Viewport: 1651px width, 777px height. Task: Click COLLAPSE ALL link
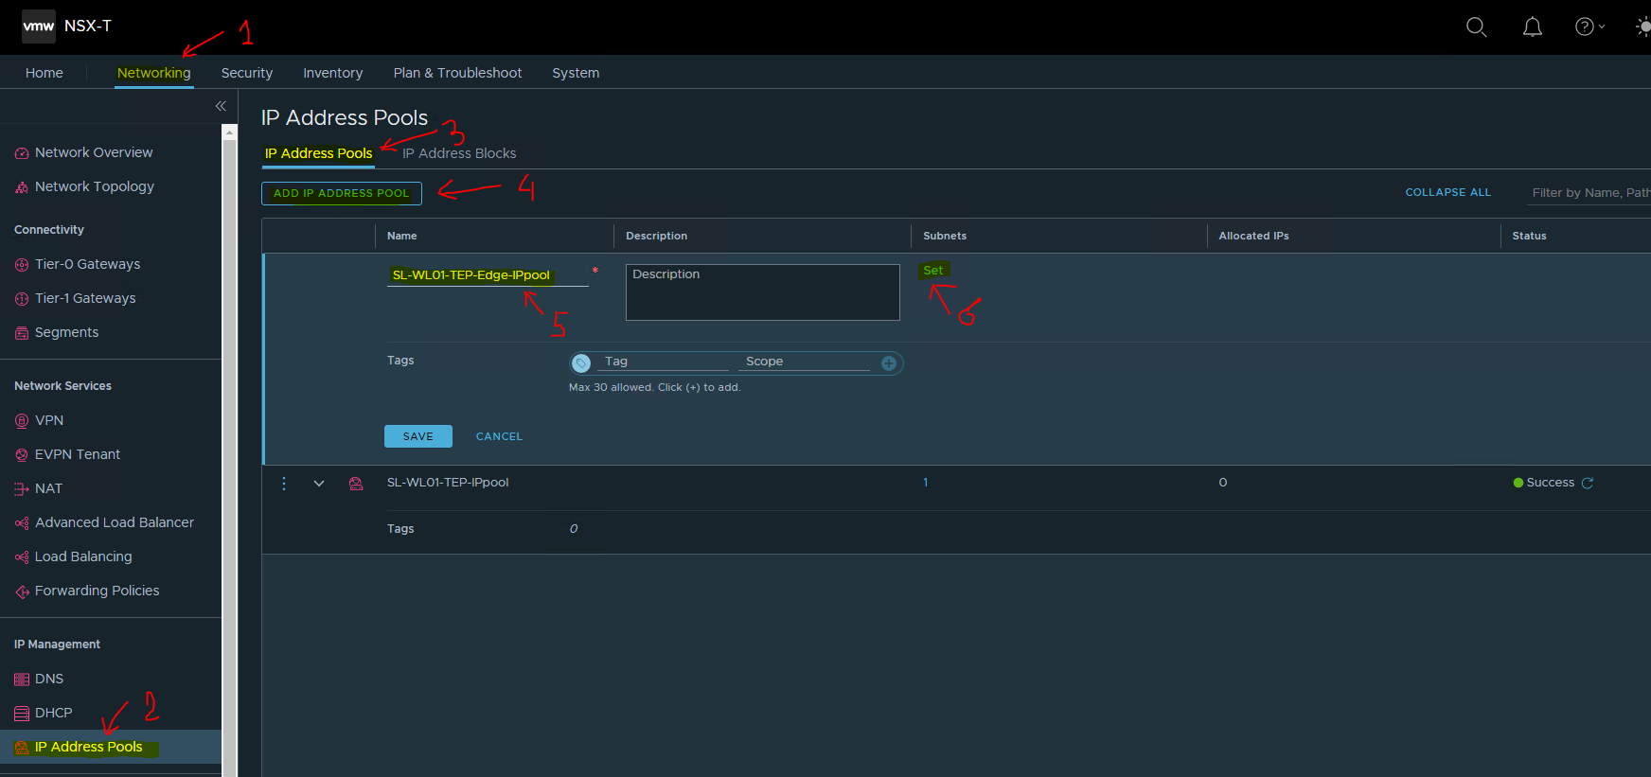(x=1447, y=192)
